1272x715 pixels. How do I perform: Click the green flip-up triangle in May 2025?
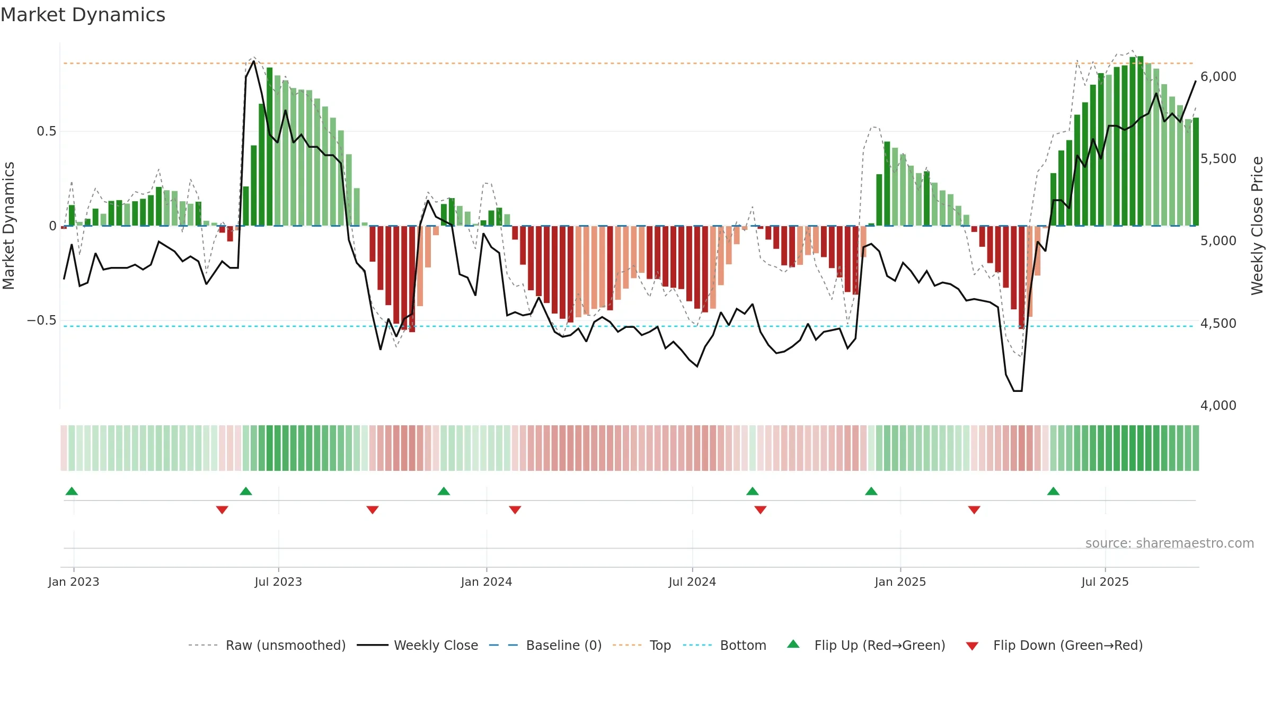coord(1054,491)
